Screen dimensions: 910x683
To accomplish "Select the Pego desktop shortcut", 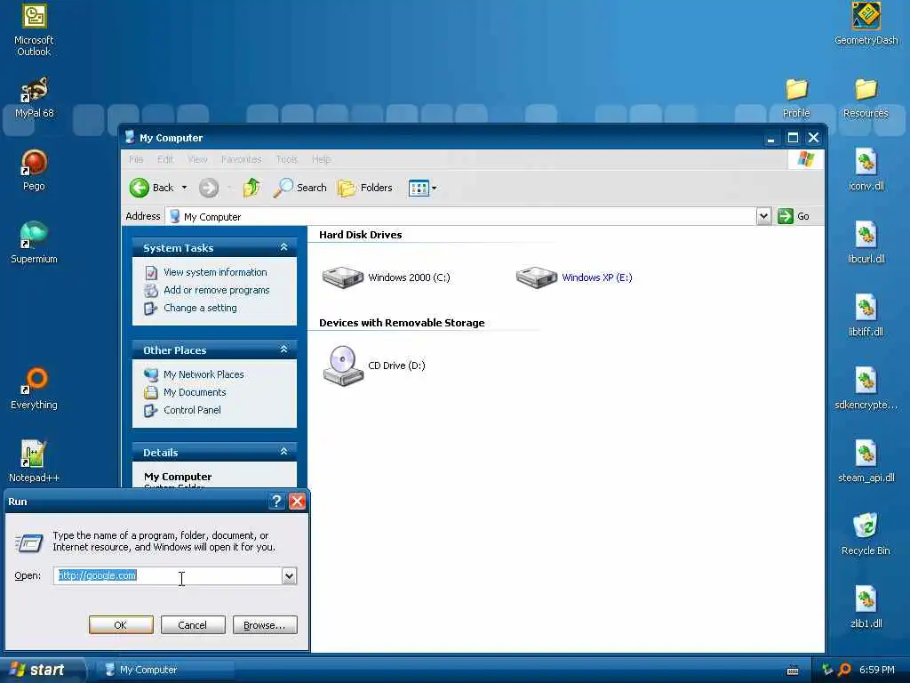I will coord(34,170).
